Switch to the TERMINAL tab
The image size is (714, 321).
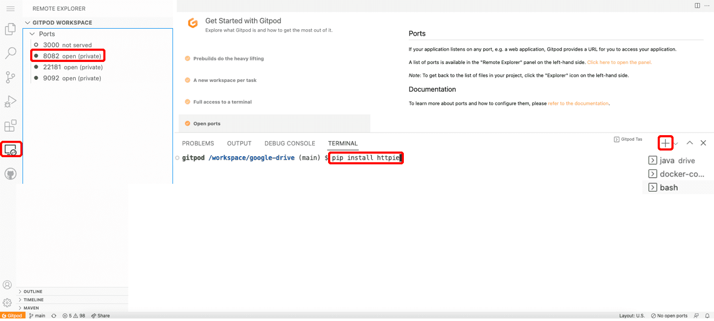tap(343, 143)
